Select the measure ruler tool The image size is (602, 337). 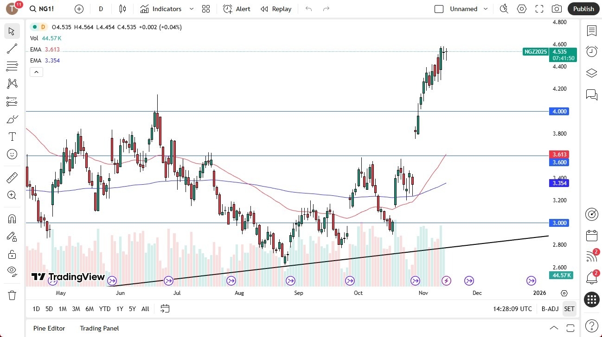[x=12, y=177]
